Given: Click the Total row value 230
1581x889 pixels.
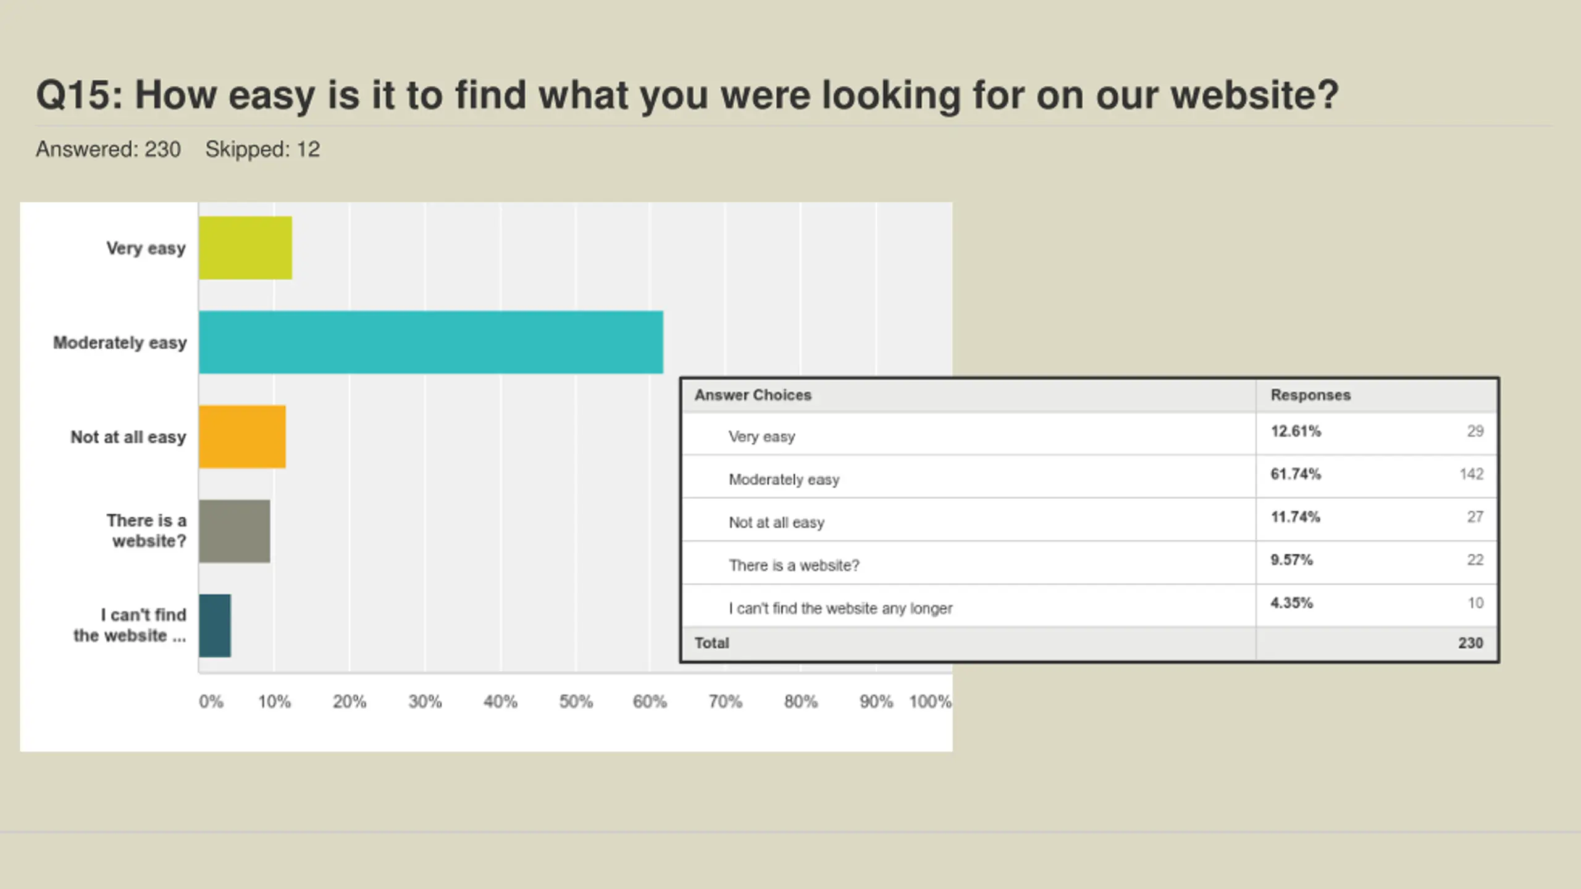Looking at the screenshot, I should pyautogui.click(x=1470, y=643).
